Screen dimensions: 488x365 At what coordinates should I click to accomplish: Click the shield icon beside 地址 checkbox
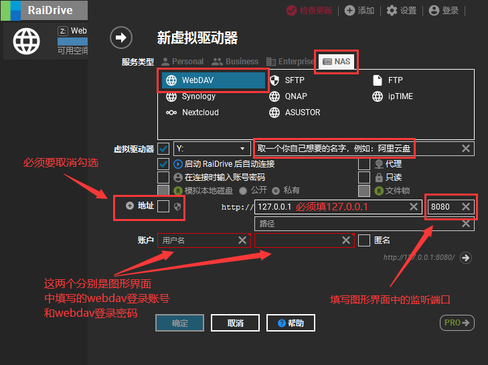177,206
